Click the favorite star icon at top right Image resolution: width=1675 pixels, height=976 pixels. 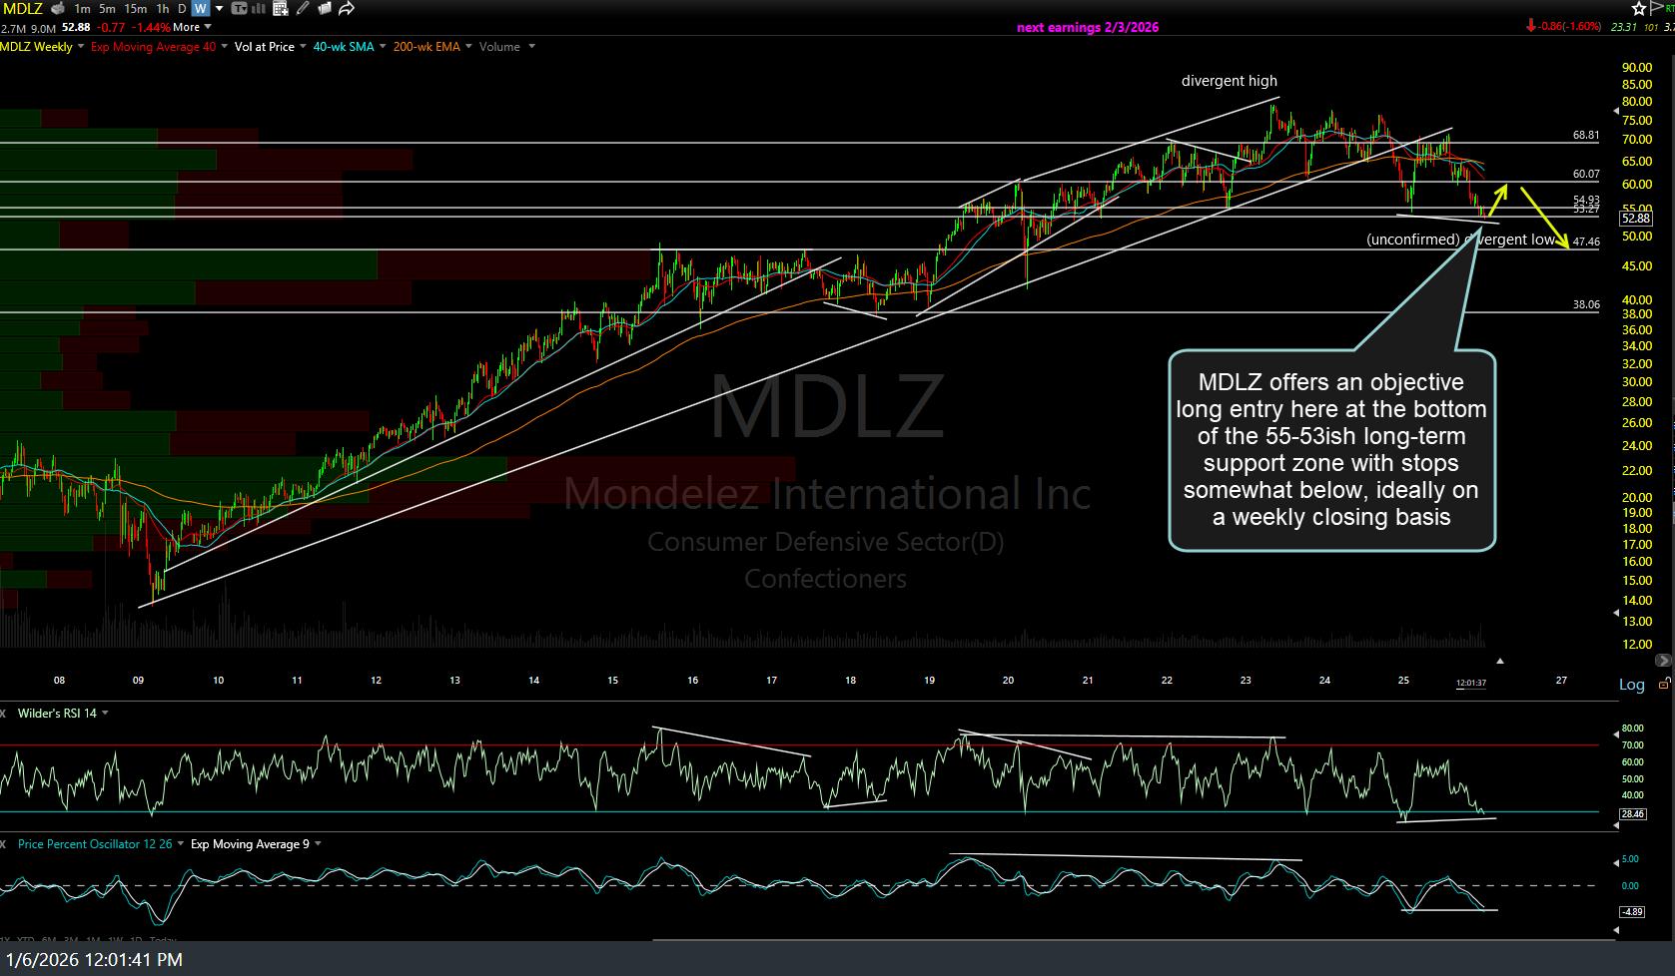(x=1639, y=9)
